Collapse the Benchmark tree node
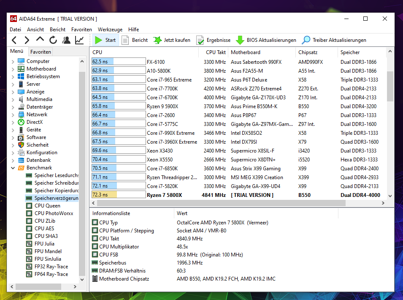 tap(13, 168)
